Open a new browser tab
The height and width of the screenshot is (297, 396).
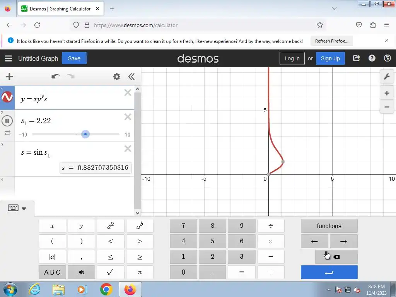coord(112,9)
